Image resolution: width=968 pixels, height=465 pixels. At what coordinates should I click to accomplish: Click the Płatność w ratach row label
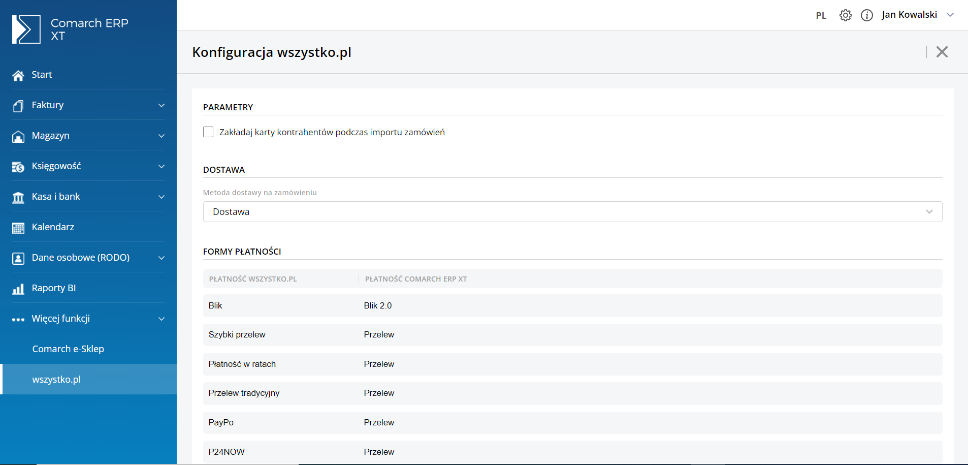[242, 364]
